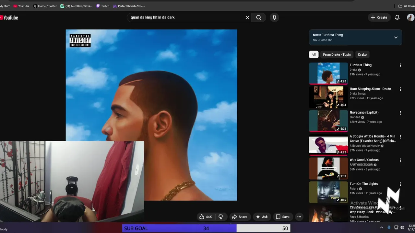Click the Novacane (Explicit) title

[364, 112]
